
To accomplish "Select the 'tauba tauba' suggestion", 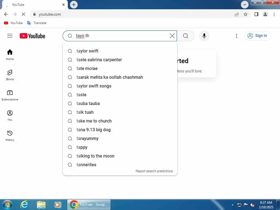I will click(x=120, y=103).
